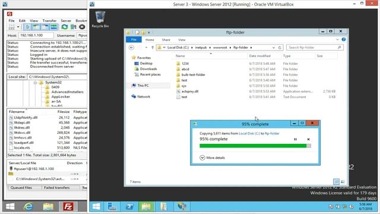Open host Start button on left taskbar
This screenshot has width=380, height=214.
pyautogui.click(x=10, y=206)
